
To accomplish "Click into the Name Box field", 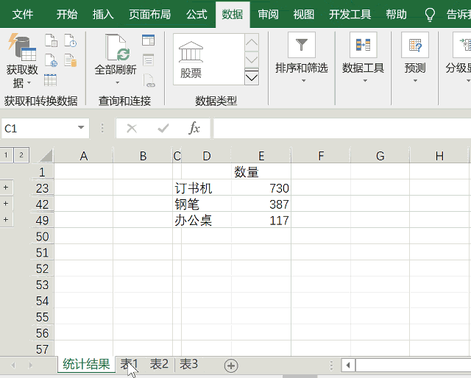I will (39, 129).
